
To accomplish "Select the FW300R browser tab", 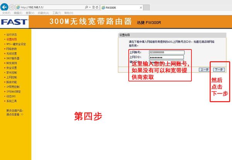I will pos(122,8).
